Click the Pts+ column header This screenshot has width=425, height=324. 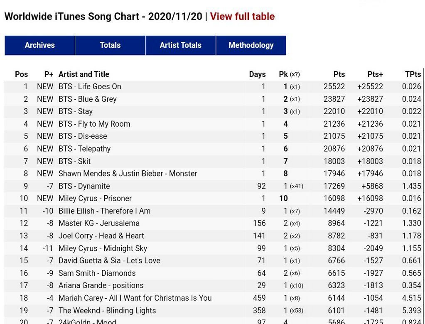(x=375, y=74)
